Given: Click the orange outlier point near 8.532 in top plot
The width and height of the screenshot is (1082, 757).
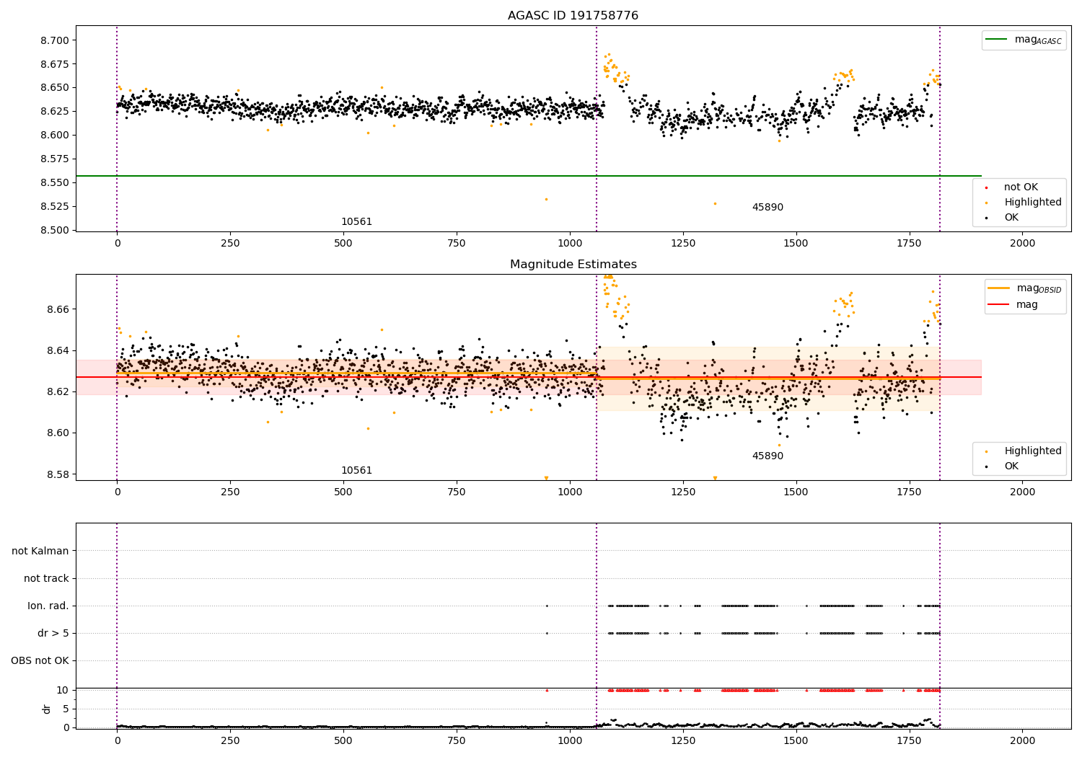Looking at the screenshot, I should pos(546,199).
